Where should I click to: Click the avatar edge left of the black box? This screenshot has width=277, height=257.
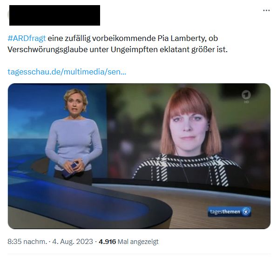pos(8,15)
